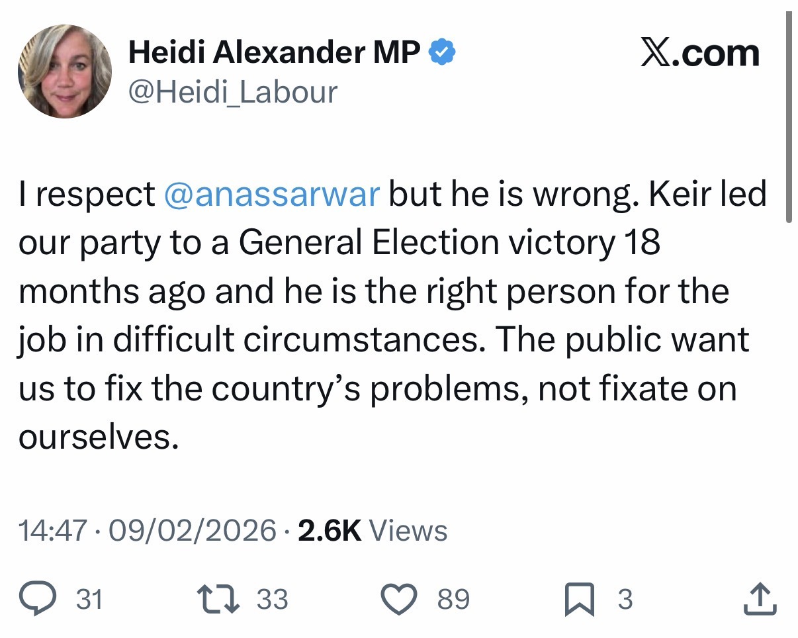This screenshot has height=638, width=798.
Task: Click the bookmark count of 3
Action: tap(625, 599)
